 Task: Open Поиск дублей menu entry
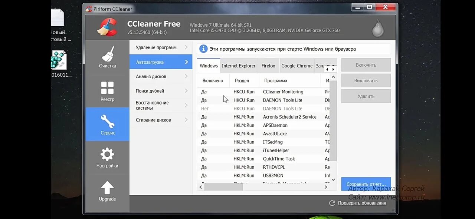pos(161,91)
